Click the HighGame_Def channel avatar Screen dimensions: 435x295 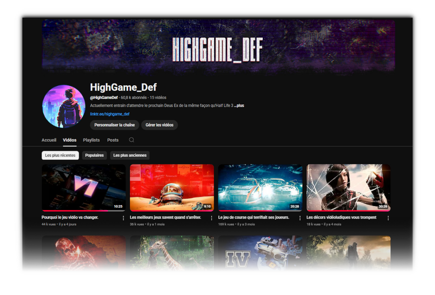[x=64, y=106]
